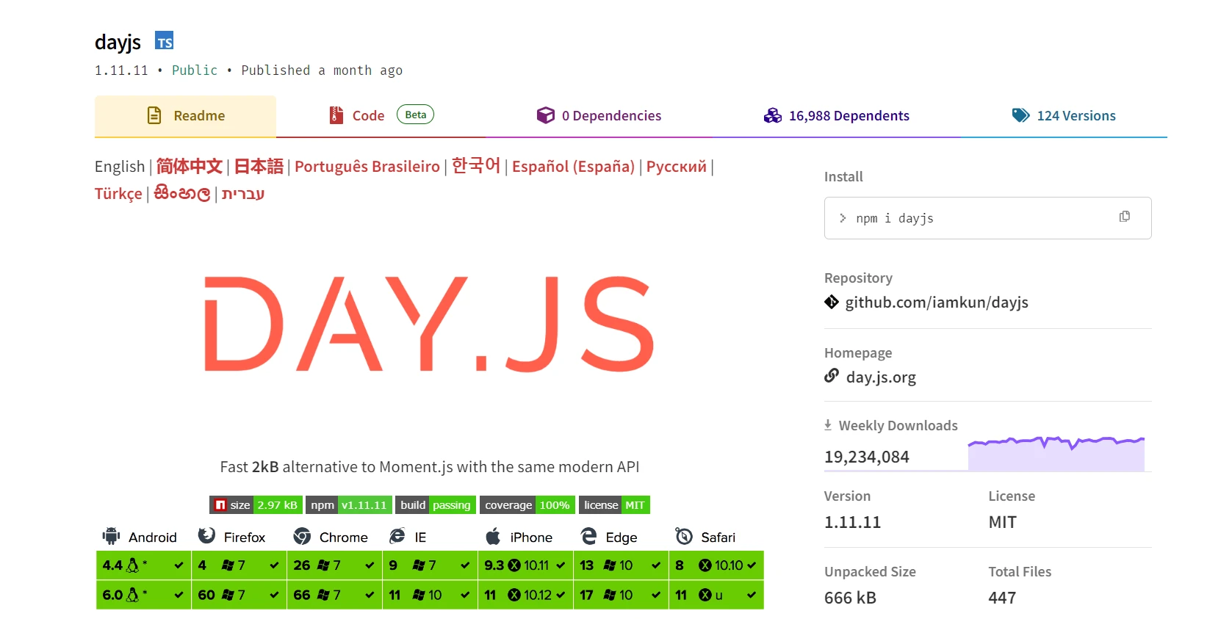Viewport: 1232px width, 619px height.
Task: View the 16,988 Dependents tab
Action: 836,116
